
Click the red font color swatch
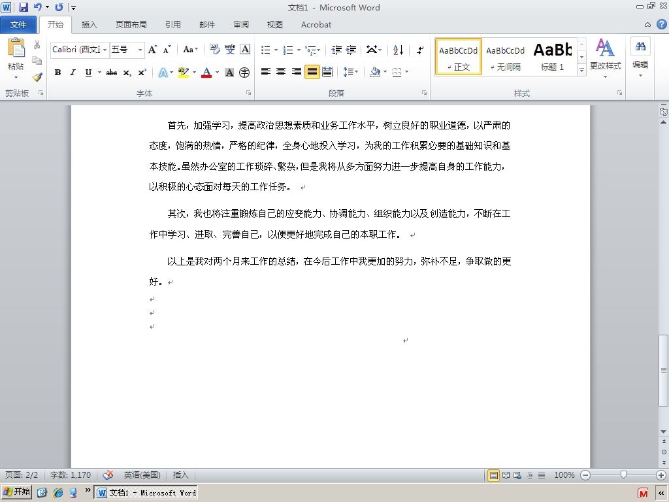coord(206,73)
